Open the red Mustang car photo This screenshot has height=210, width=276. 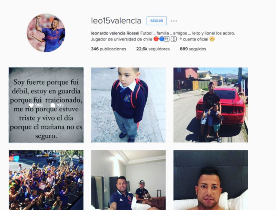click(211, 105)
